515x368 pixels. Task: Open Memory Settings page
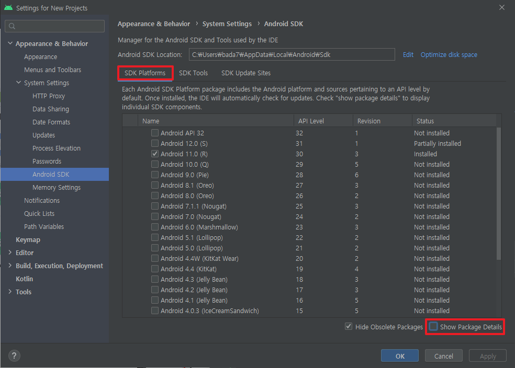57,187
